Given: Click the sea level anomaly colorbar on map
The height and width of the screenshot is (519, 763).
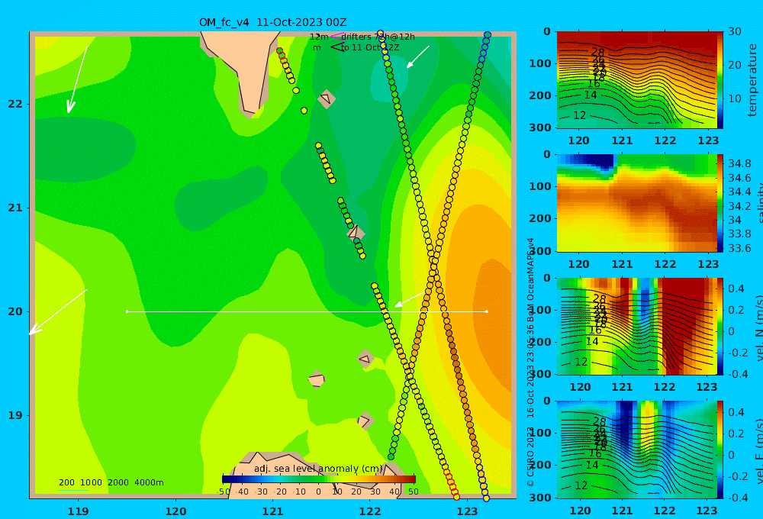Looking at the screenshot, I should click(x=319, y=479).
